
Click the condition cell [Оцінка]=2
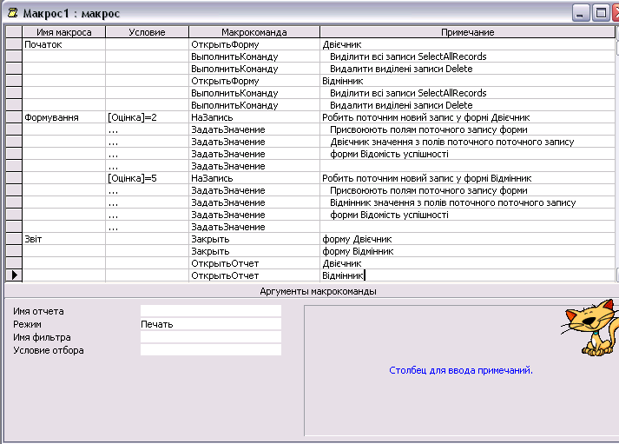[x=147, y=117]
